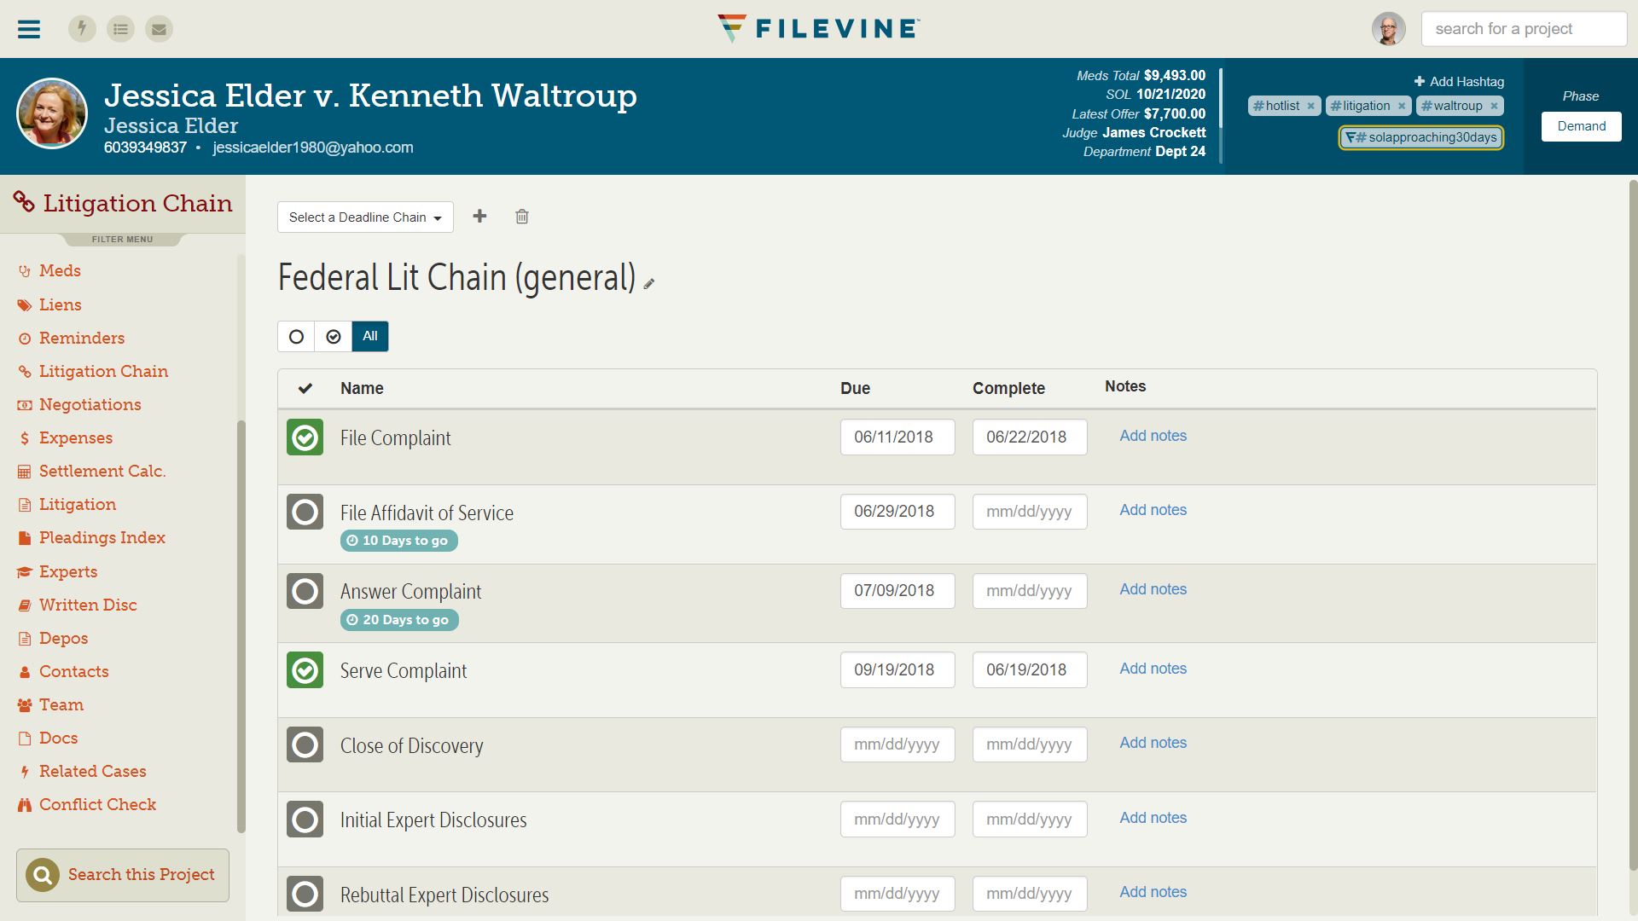The image size is (1638, 921).
Task: Click the Written Disc book icon
Action: click(x=25, y=605)
